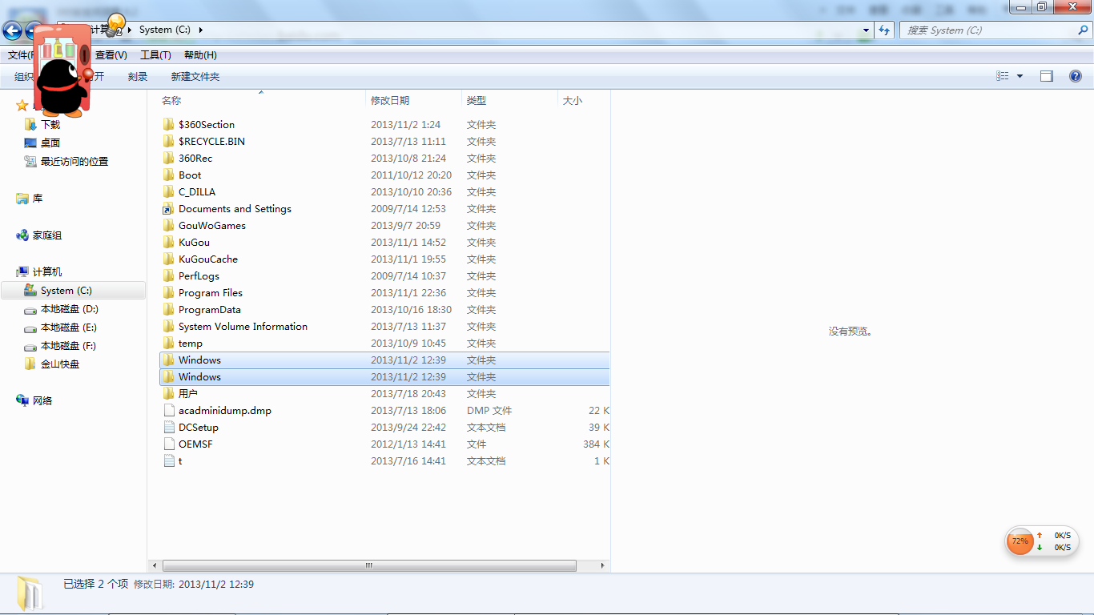Select the KuGou folder name

click(x=195, y=242)
